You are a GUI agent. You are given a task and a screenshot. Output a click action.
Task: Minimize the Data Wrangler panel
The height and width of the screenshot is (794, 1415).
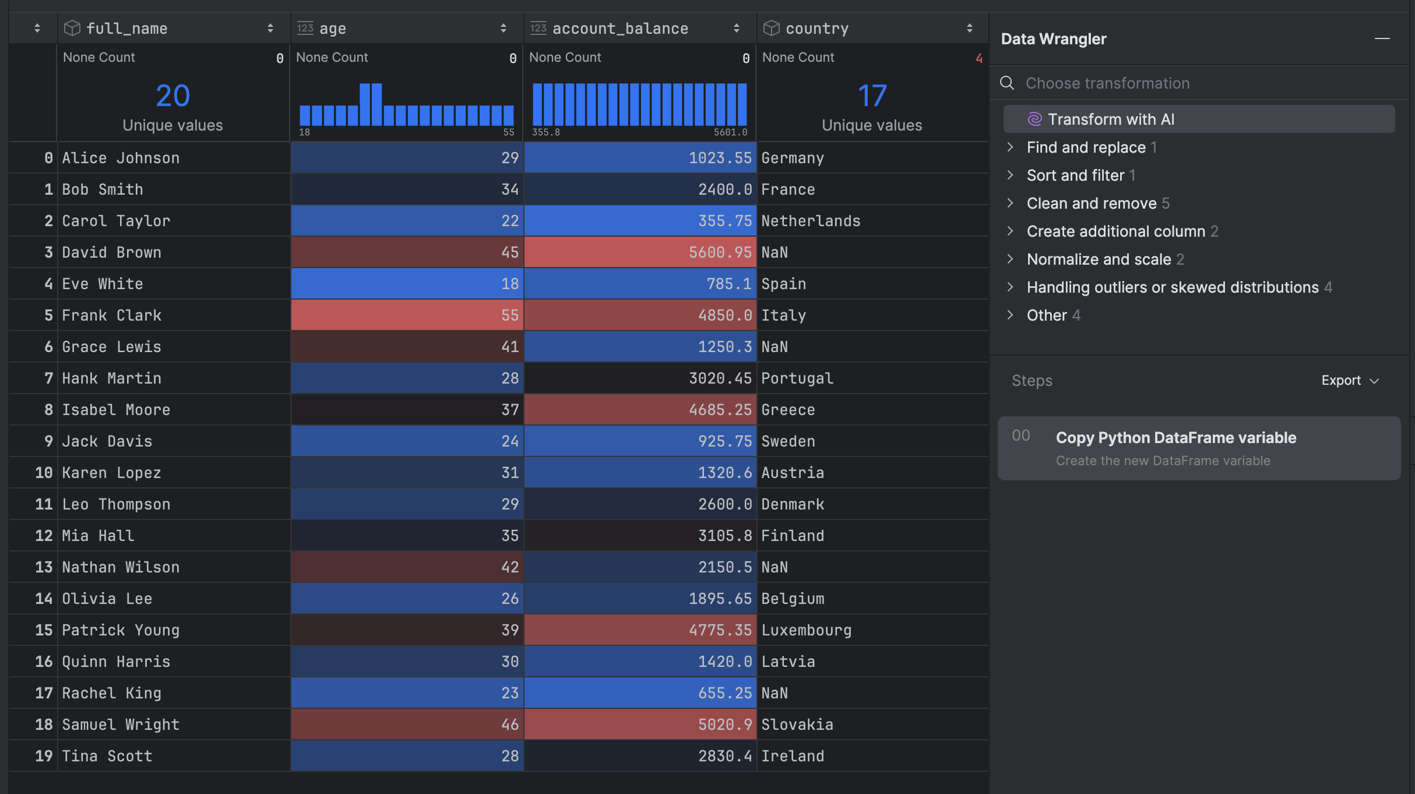click(1382, 38)
